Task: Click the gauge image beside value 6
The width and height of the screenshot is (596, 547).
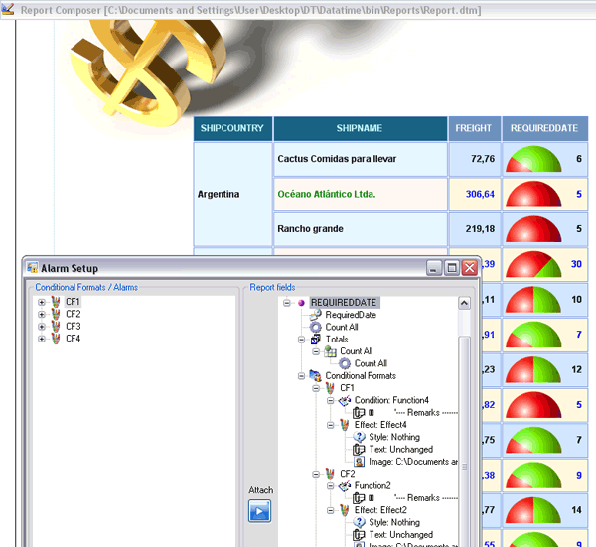Action: [533, 159]
